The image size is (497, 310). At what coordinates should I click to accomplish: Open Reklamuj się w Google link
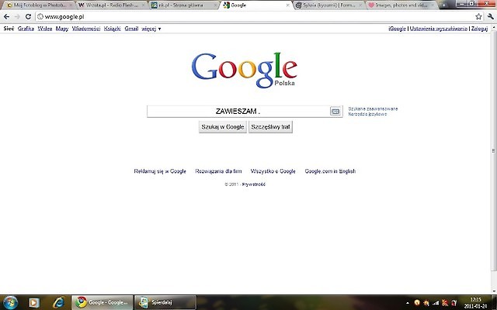point(160,171)
